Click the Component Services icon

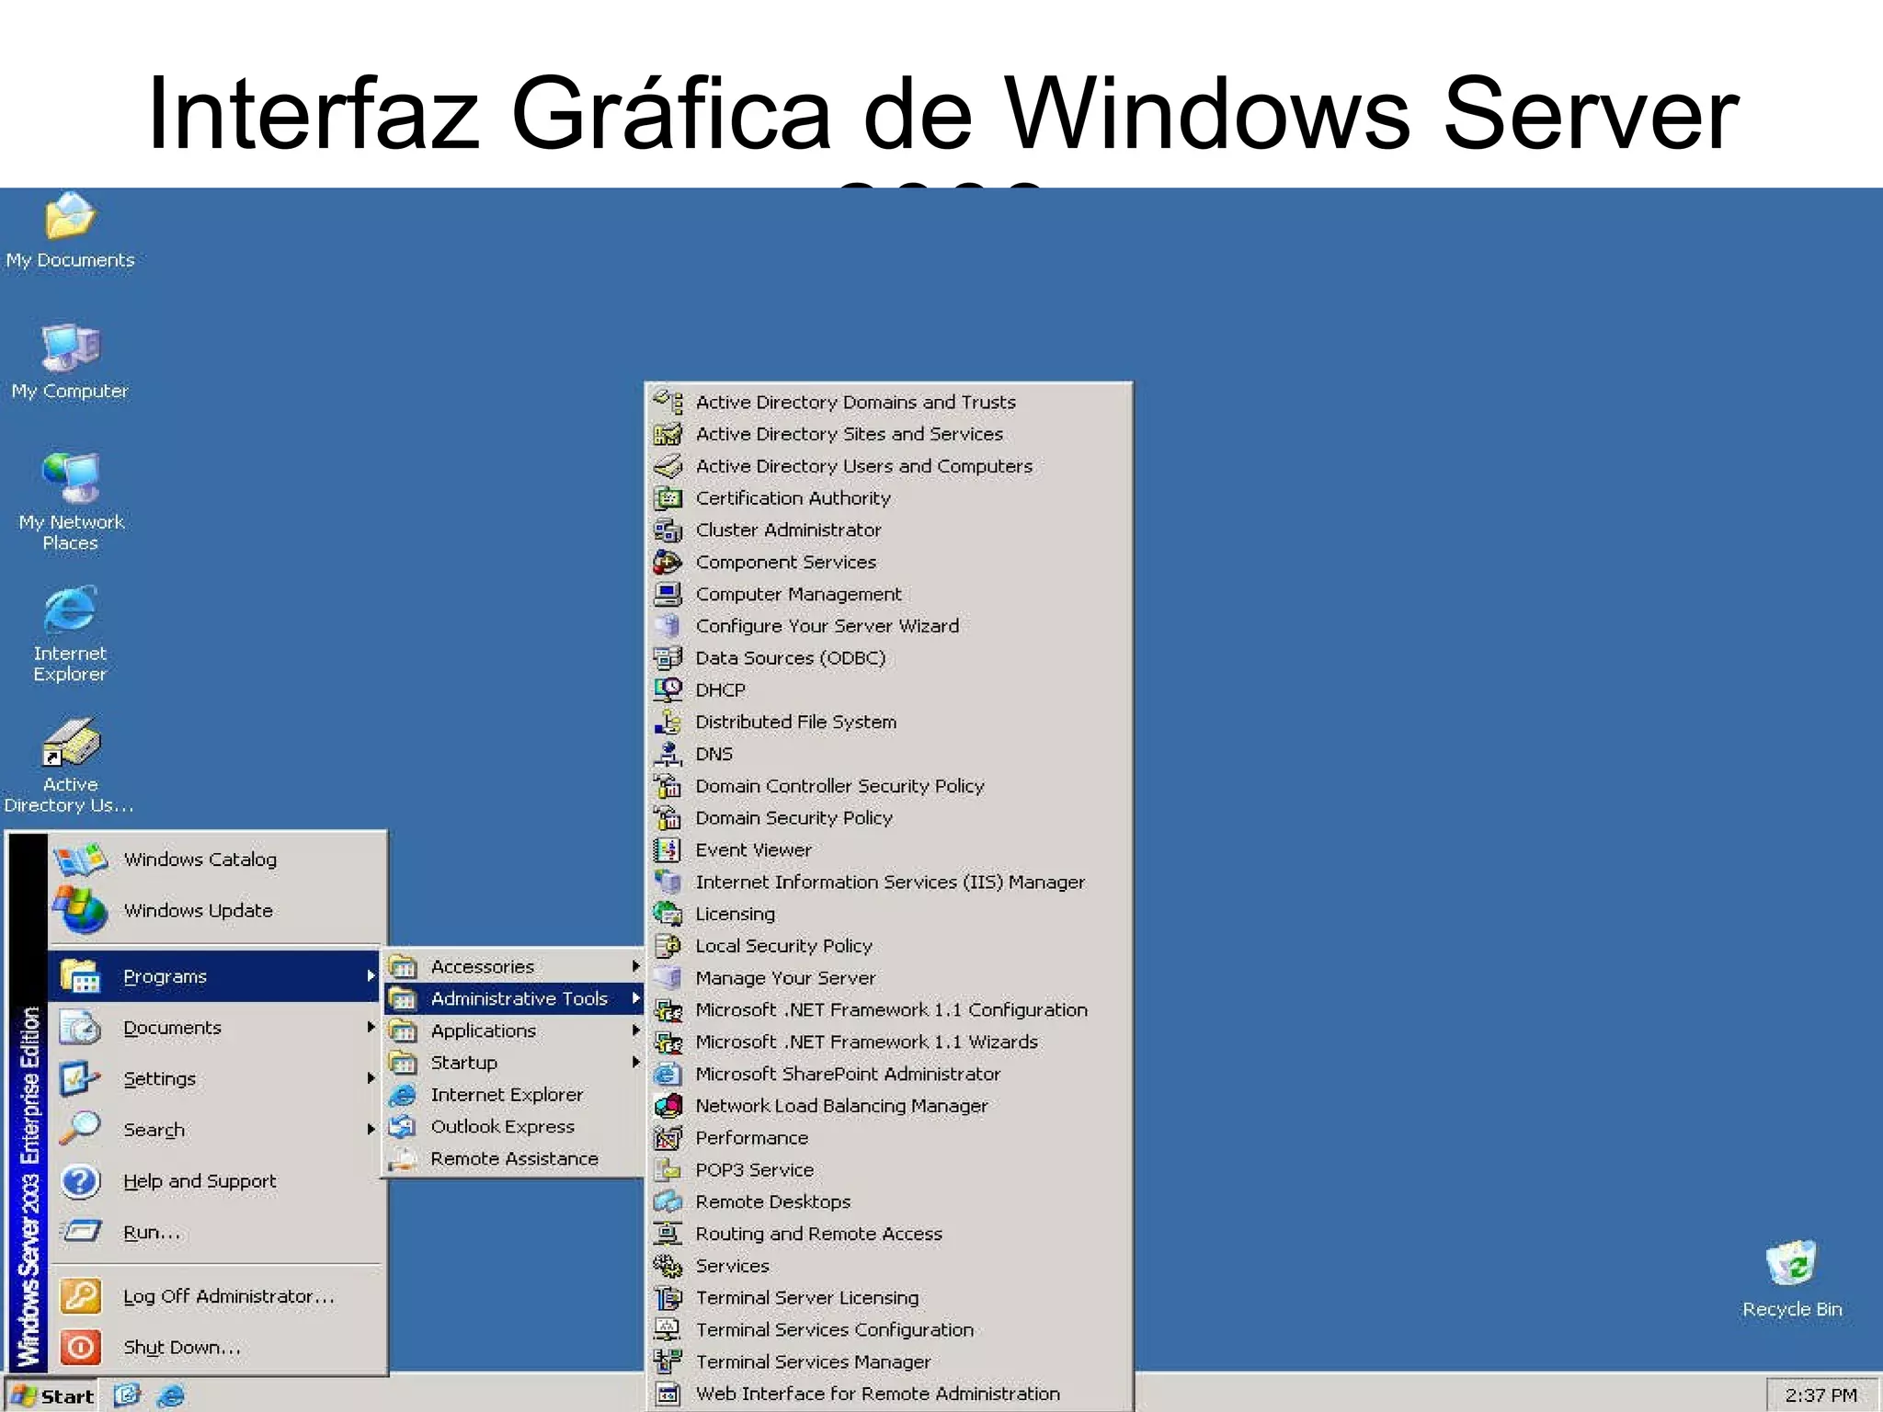668,562
